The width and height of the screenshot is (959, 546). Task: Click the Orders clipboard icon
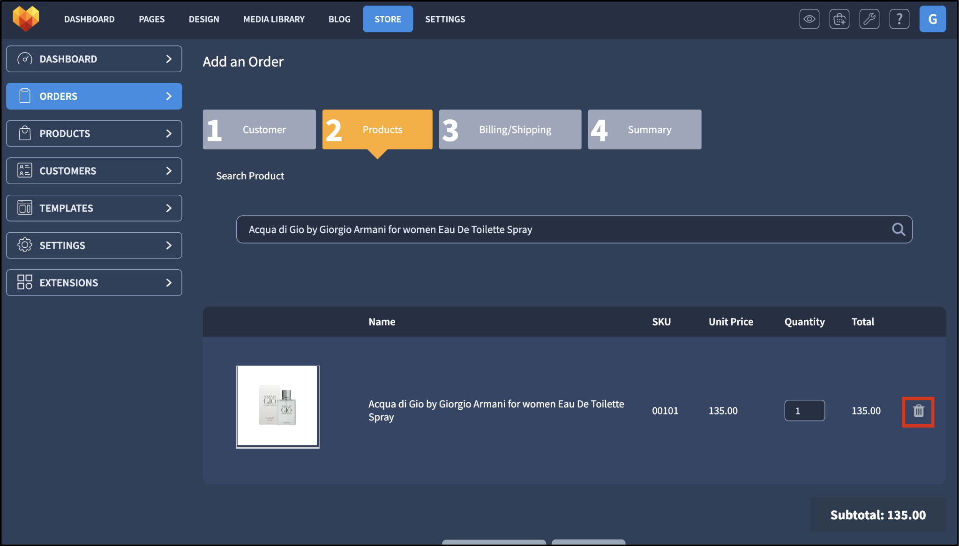click(x=25, y=96)
